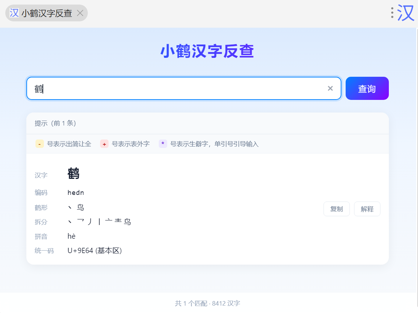This screenshot has height=313, width=418.
Task: Click the 拆分 stroke decomposition value
Action: tap(99, 222)
